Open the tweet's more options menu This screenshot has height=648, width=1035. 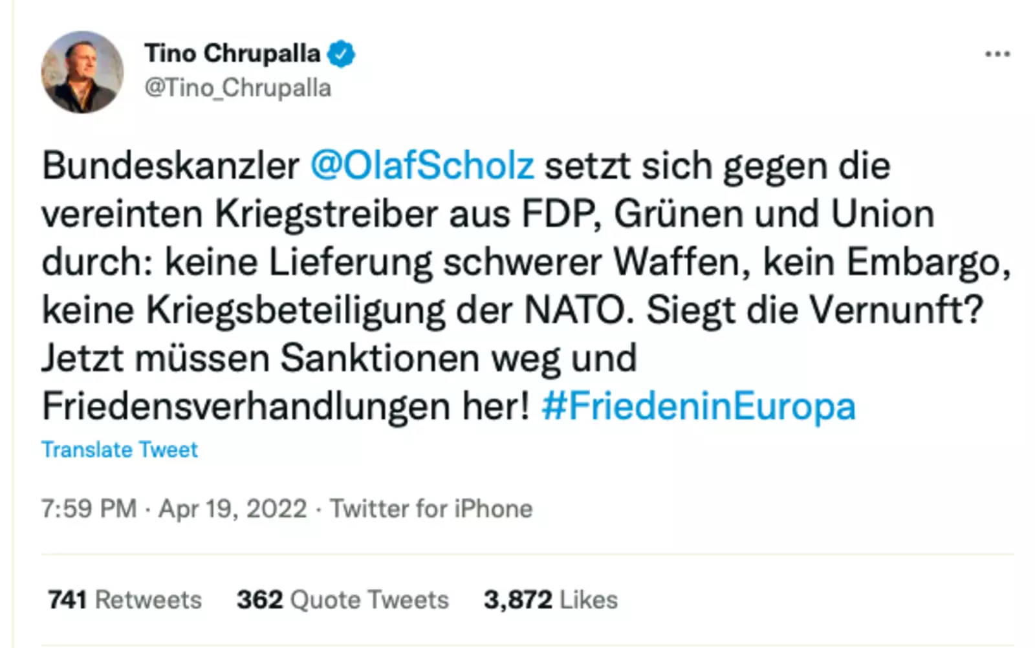point(997,54)
